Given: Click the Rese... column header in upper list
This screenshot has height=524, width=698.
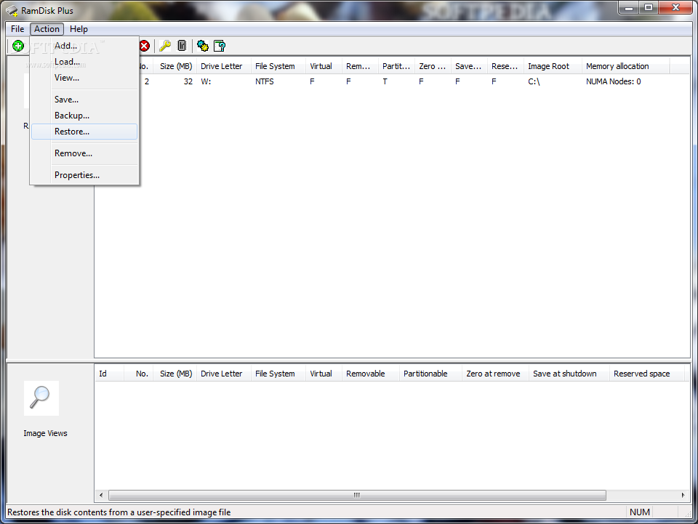Looking at the screenshot, I should [506, 66].
